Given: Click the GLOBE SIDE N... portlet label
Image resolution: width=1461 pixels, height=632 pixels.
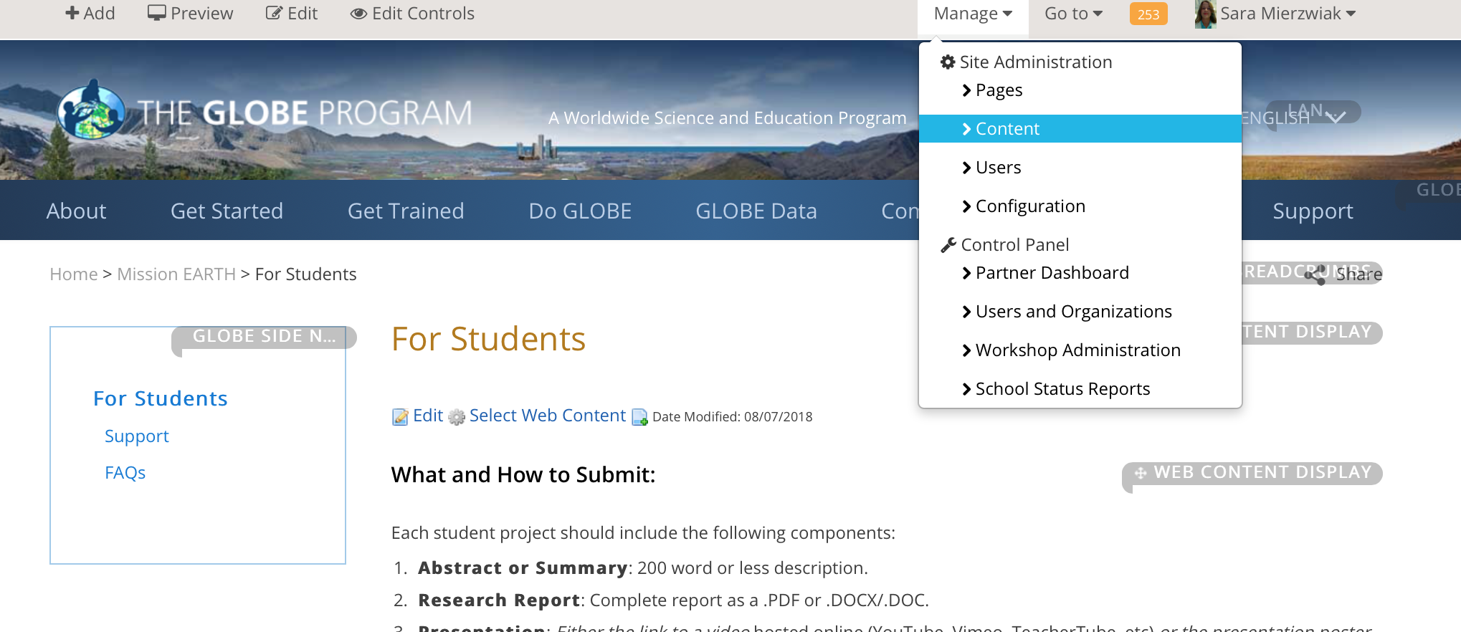Looking at the screenshot, I should [264, 337].
